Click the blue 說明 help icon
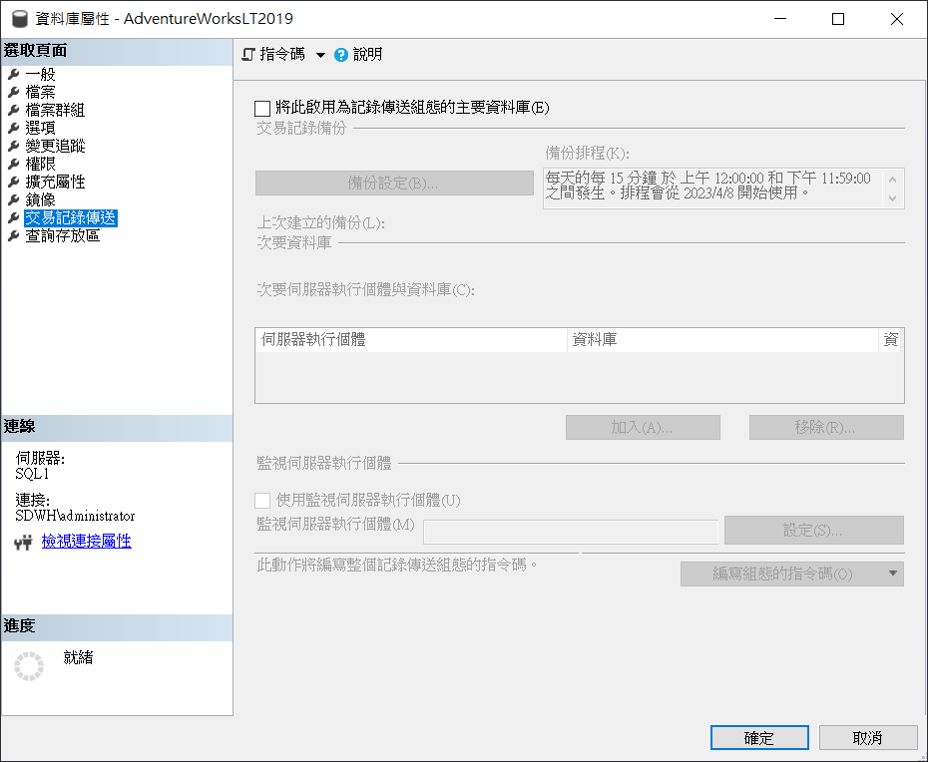The image size is (928, 762). click(341, 55)
